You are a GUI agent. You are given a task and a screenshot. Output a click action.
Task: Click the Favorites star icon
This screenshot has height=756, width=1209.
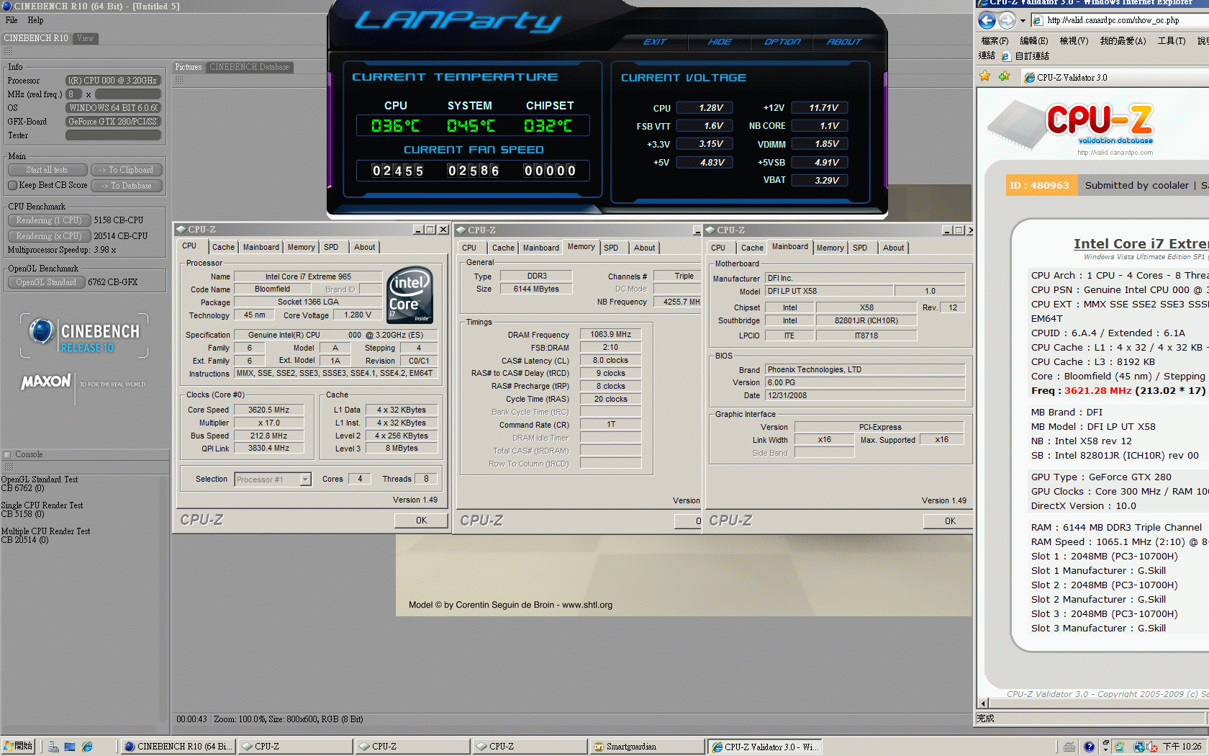985,76
